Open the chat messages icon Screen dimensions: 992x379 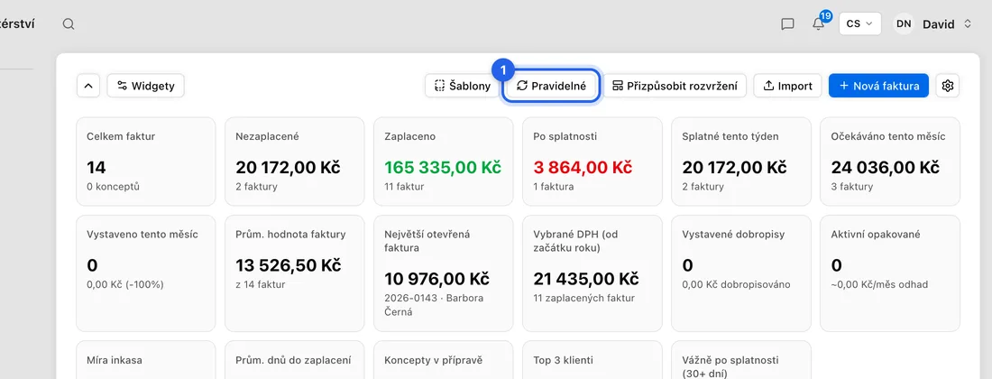click(x=787, y=24)
